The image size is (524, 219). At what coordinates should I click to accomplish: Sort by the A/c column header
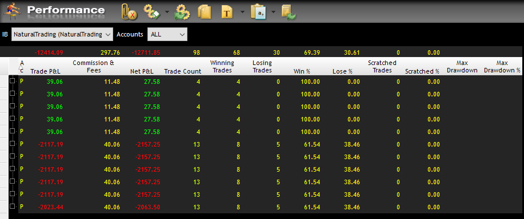pyautogui.click(x=22, y=66)
